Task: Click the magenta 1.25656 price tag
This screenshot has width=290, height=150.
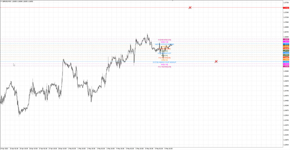Action: tap(286, 64)
